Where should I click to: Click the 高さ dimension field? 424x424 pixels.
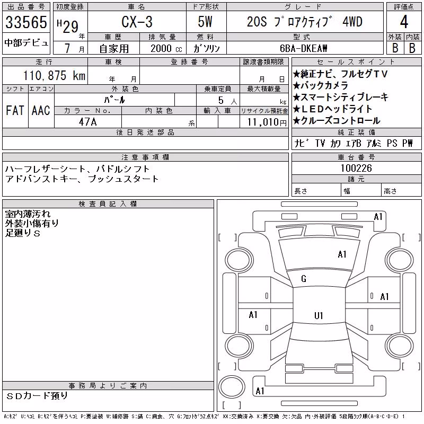point(401,191)
